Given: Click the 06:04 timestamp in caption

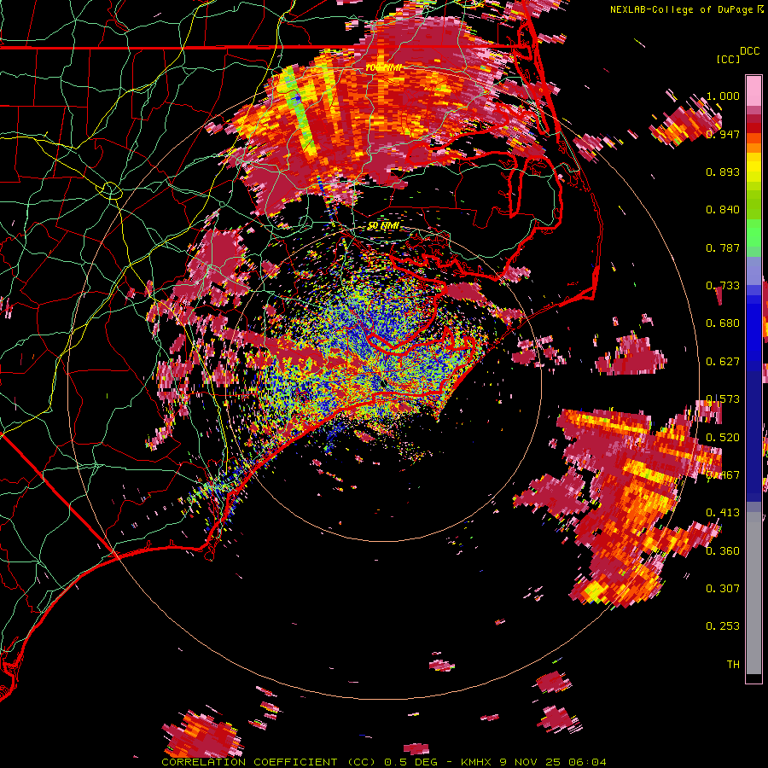Looking at the screenshot, I should coord(587,762).
